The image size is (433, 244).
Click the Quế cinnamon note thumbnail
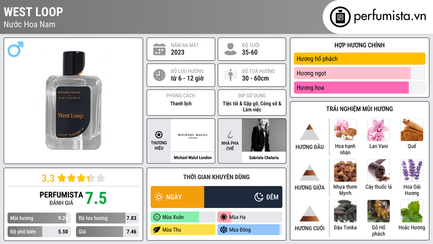[x=412, y=130]
